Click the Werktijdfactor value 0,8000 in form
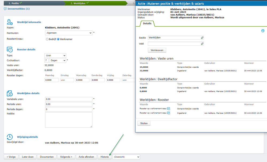The image size is (267, 162). pos(48,70)
